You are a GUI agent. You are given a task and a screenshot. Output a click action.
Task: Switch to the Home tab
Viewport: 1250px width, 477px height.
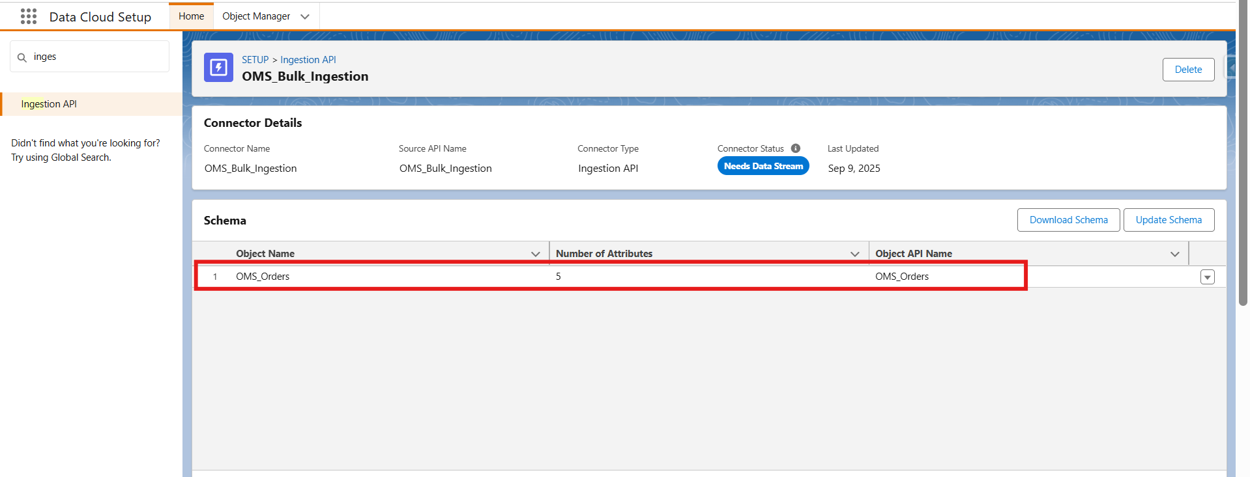tap(191, 16)
